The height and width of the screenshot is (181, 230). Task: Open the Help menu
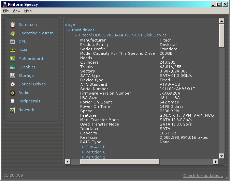click(x=28, y=11)
